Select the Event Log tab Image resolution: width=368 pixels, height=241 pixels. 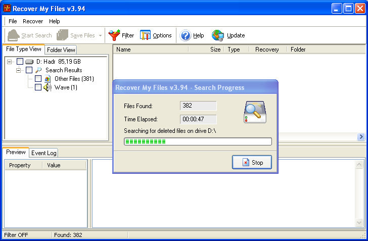click(43, 153)
